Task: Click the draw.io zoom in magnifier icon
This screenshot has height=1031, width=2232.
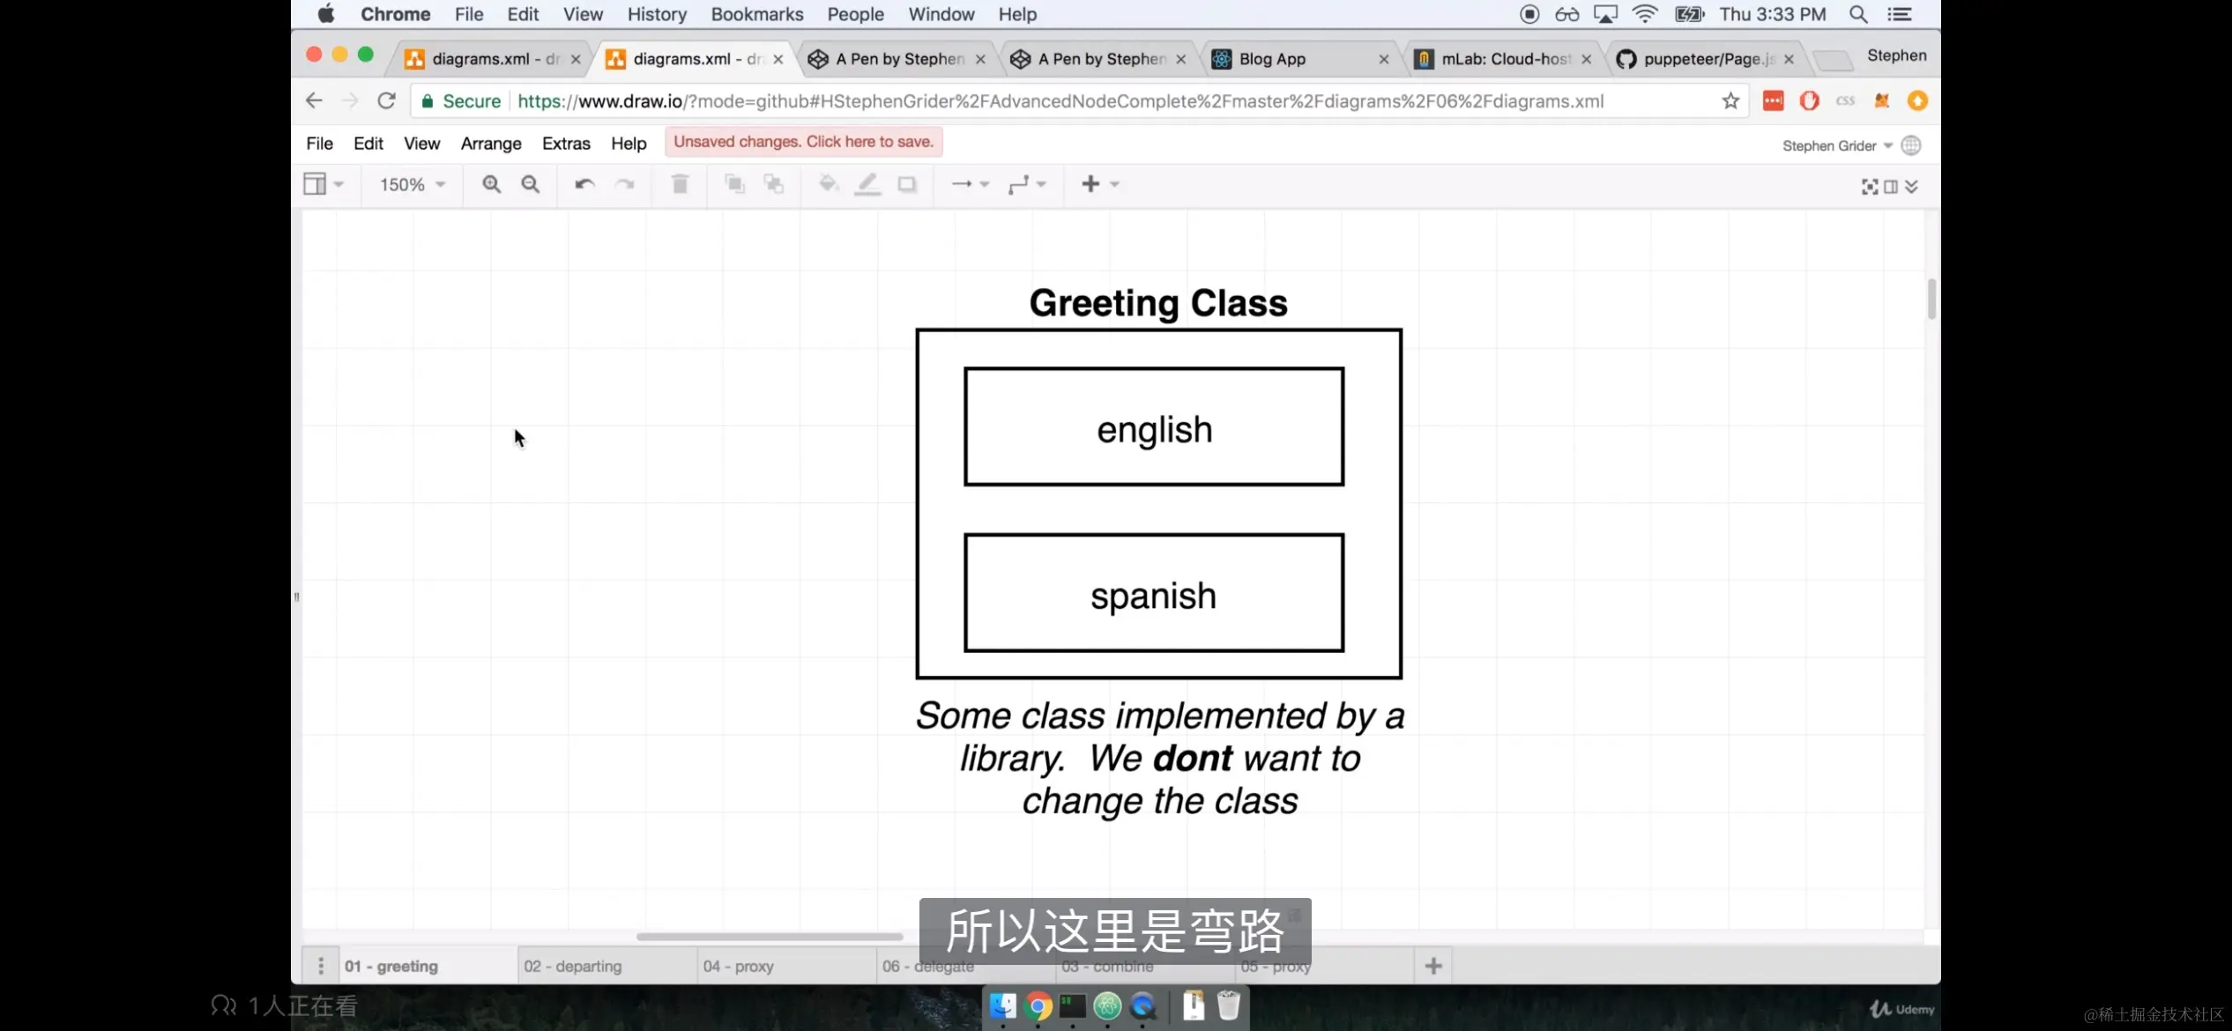Action: click(491, 184)
